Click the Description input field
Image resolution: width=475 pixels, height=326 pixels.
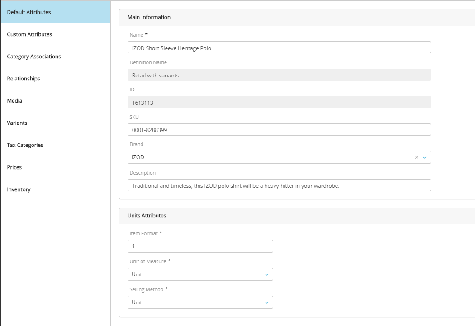point(279,186)
